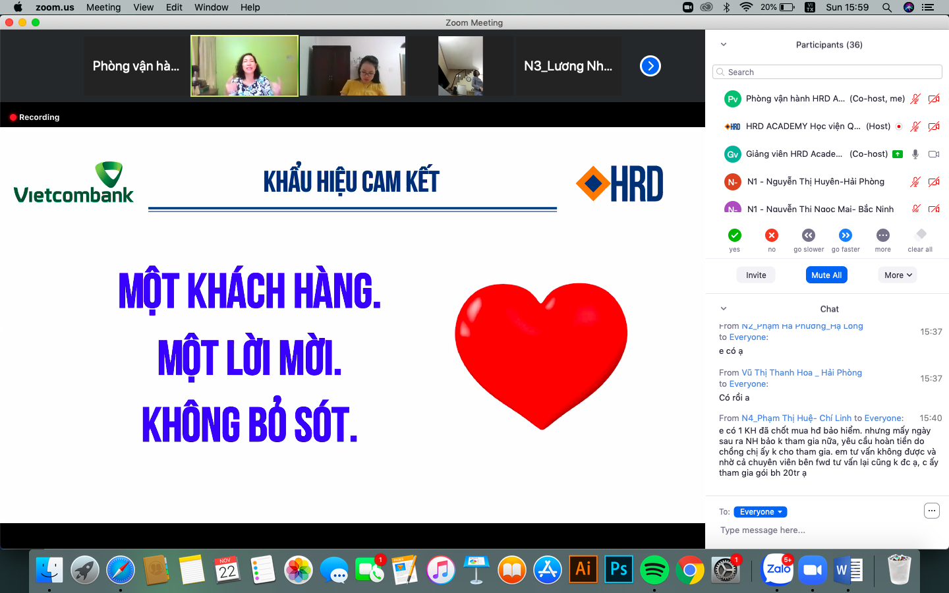
Task: Click the red 'no' reaction icon
Action: tap(771, 235)
